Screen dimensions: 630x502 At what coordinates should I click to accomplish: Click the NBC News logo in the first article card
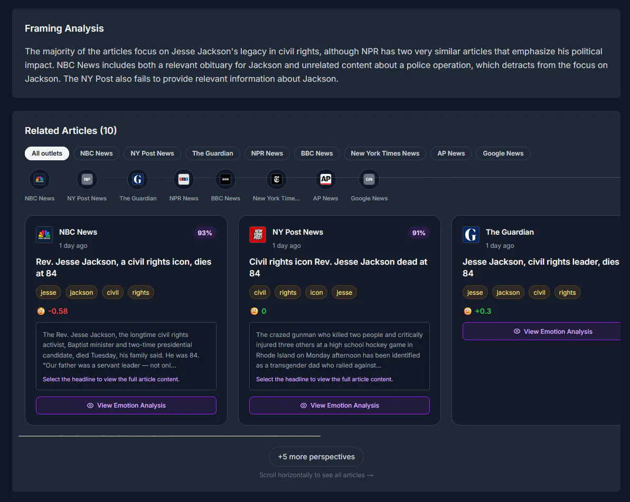pos(44,235)
